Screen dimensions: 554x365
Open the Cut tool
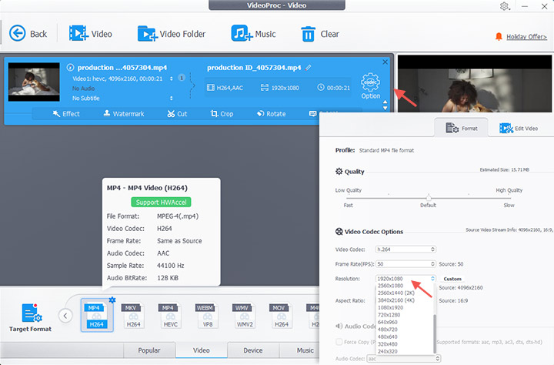tap(177, 114)
